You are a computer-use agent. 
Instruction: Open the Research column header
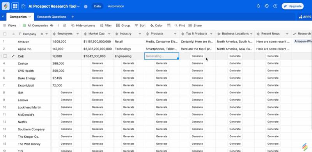[x=301, y=34]
